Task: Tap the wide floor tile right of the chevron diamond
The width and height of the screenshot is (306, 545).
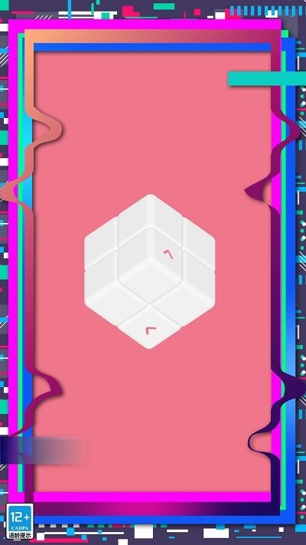Action: (x=183, y=300)
